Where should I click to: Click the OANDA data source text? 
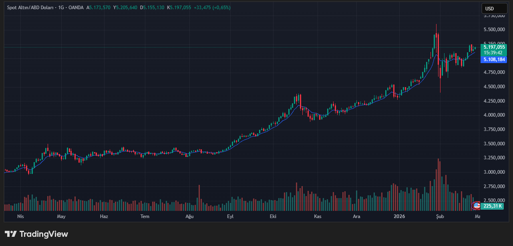(x=76, y=8)
